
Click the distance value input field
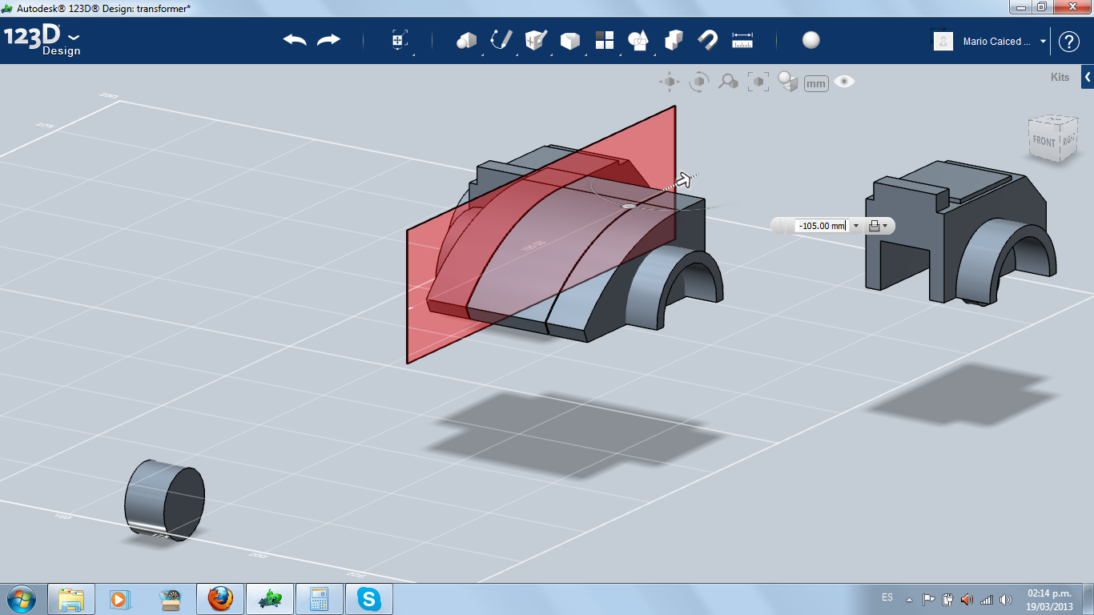click(x=822, y=226)
